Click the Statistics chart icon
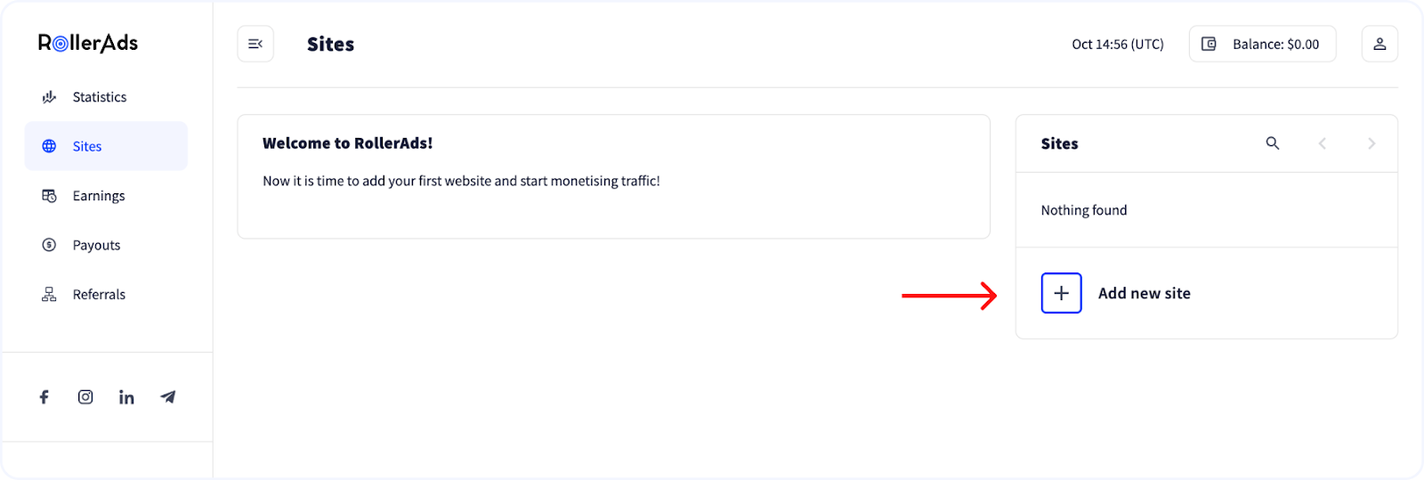The image size is (1424, 480). tap(49, 97)
